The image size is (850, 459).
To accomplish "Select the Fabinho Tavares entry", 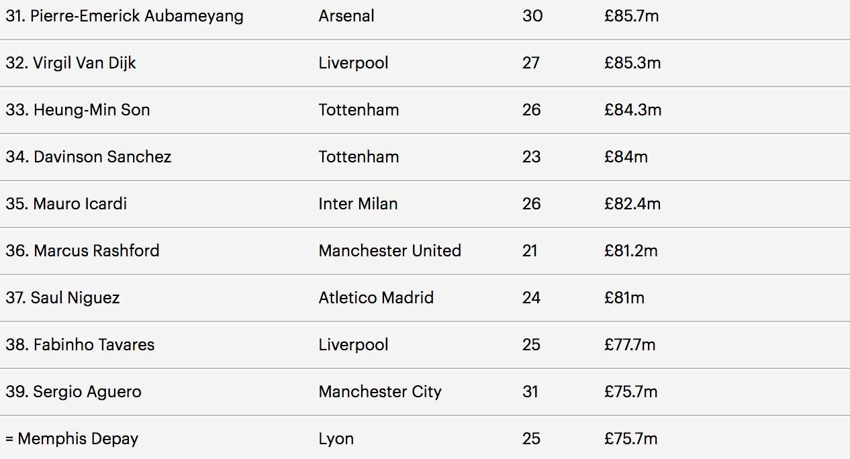I will click(x=80, y=345).
